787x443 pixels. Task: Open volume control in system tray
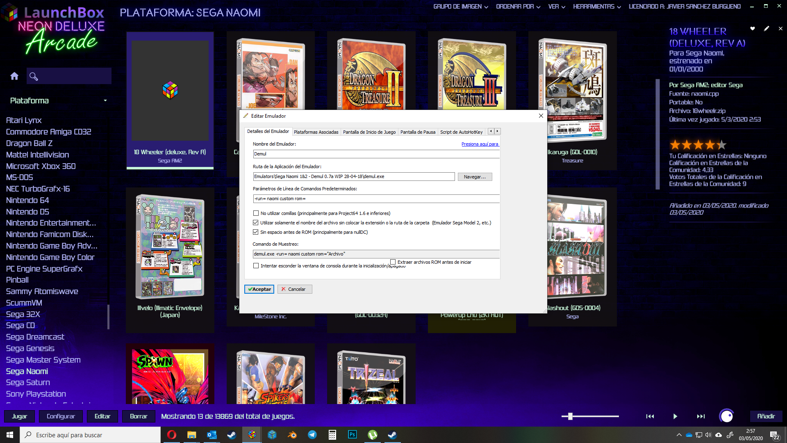click(x=708, y=435)
